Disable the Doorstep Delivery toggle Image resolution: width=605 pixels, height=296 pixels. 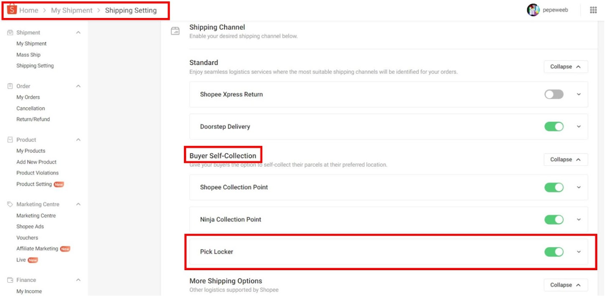553,126
